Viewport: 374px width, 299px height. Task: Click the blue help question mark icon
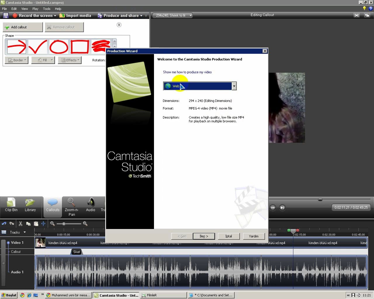(370, 8)
